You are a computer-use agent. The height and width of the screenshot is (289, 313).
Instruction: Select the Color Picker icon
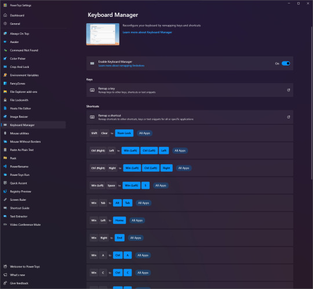pyautogui.click(x=5, y=59)
